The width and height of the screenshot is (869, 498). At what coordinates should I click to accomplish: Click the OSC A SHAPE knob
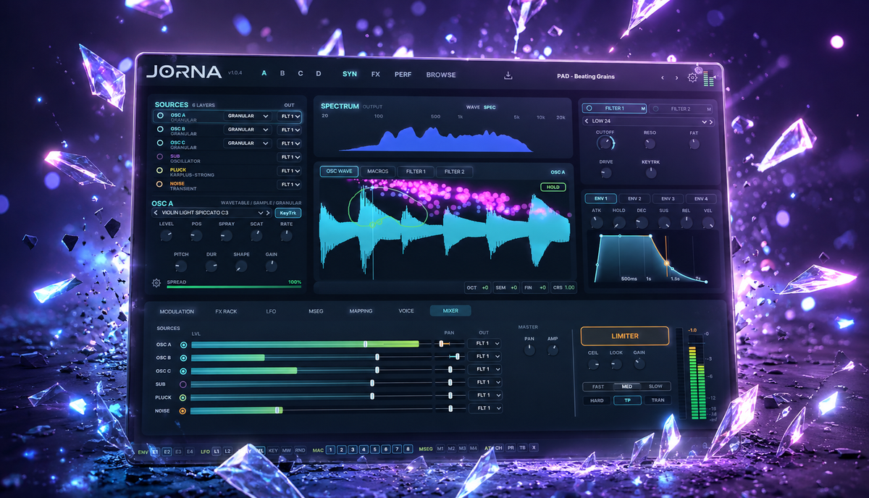coord(241,266)
